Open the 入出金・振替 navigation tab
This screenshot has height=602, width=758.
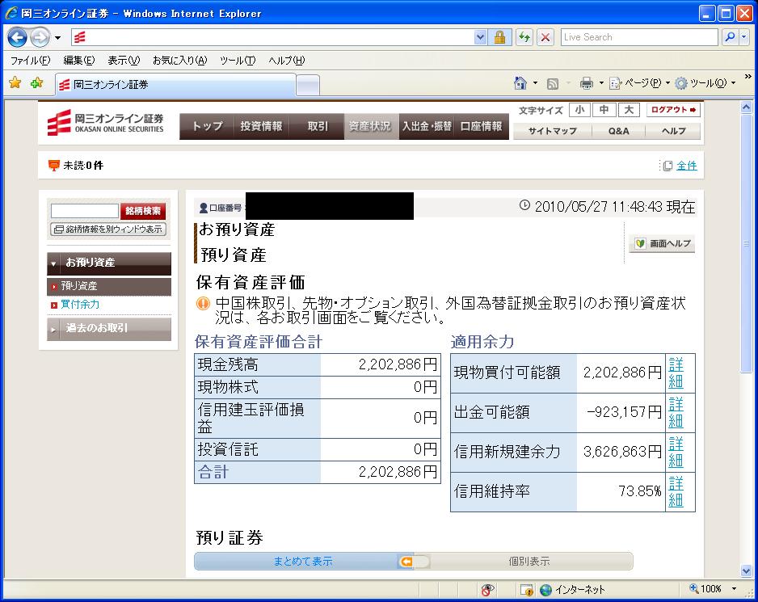coord(427,126)
